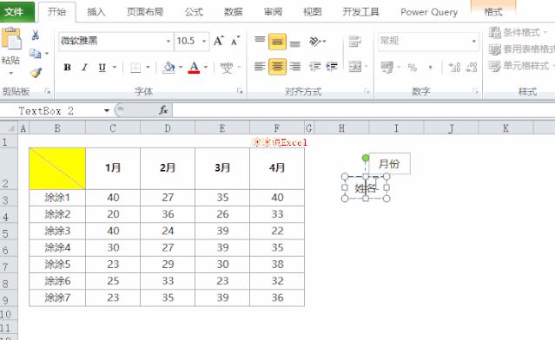Click the Cut scissors icon
The image size is (555, 340).
pos(36,35)
